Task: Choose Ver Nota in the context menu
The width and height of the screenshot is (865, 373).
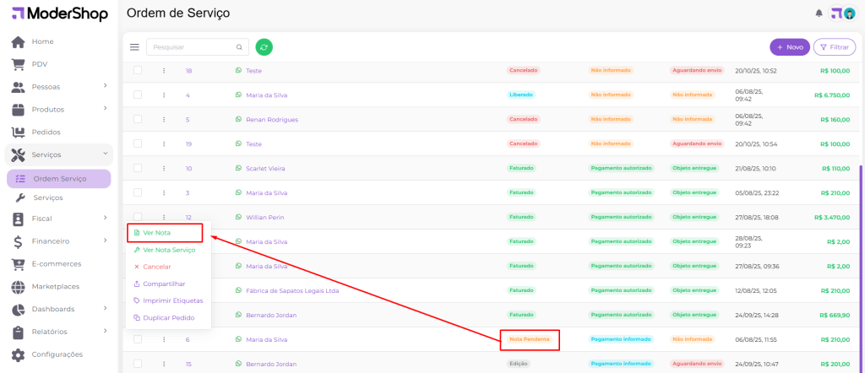Action: (x=157, y=232)
